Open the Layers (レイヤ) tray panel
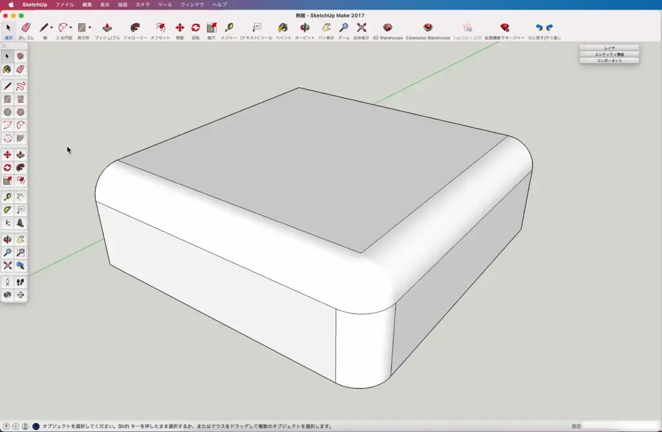Screen dimensions: 662x432 pyautogui.click(x=609, y=48)
